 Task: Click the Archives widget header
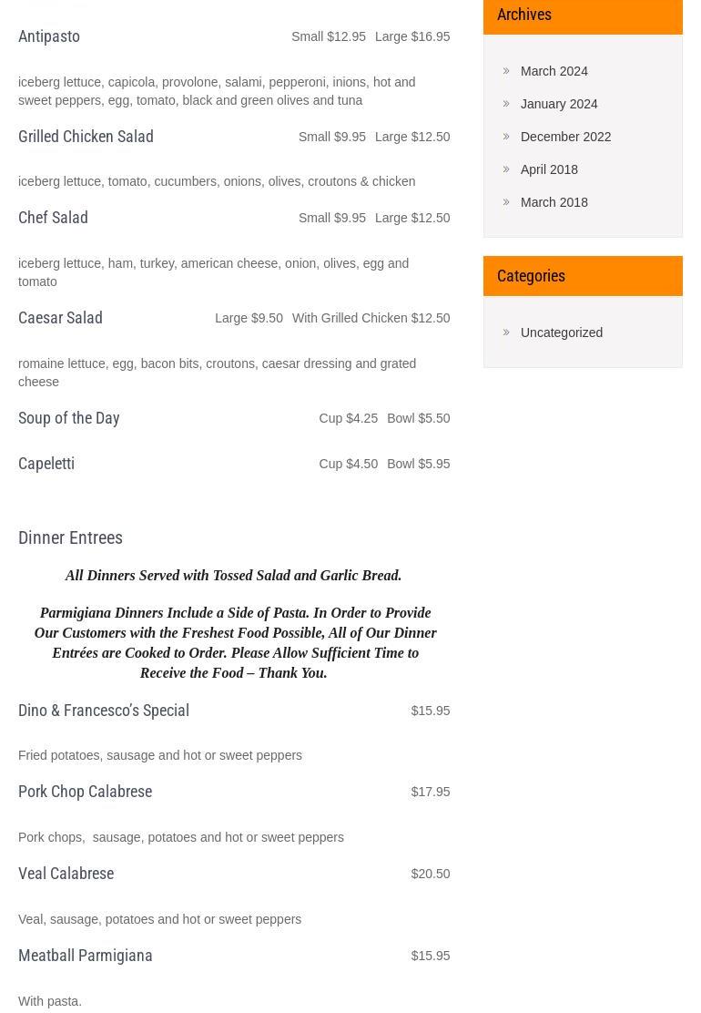[x=583, y=15]
